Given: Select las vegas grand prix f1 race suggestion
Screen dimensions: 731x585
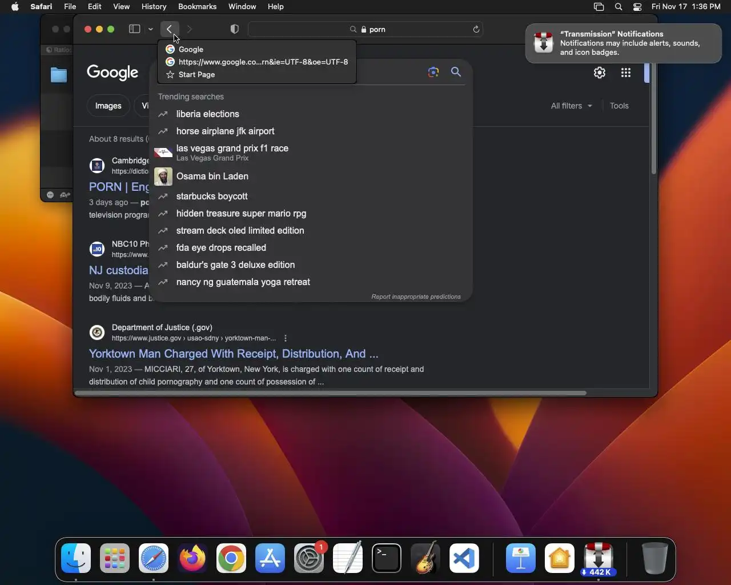Looking at the screenshot, I should (x=311, y=153).
